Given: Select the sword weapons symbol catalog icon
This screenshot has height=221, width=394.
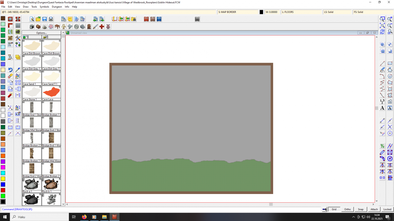Looking at the screenshot, I should pyautogui.click(x=95, y=27).
